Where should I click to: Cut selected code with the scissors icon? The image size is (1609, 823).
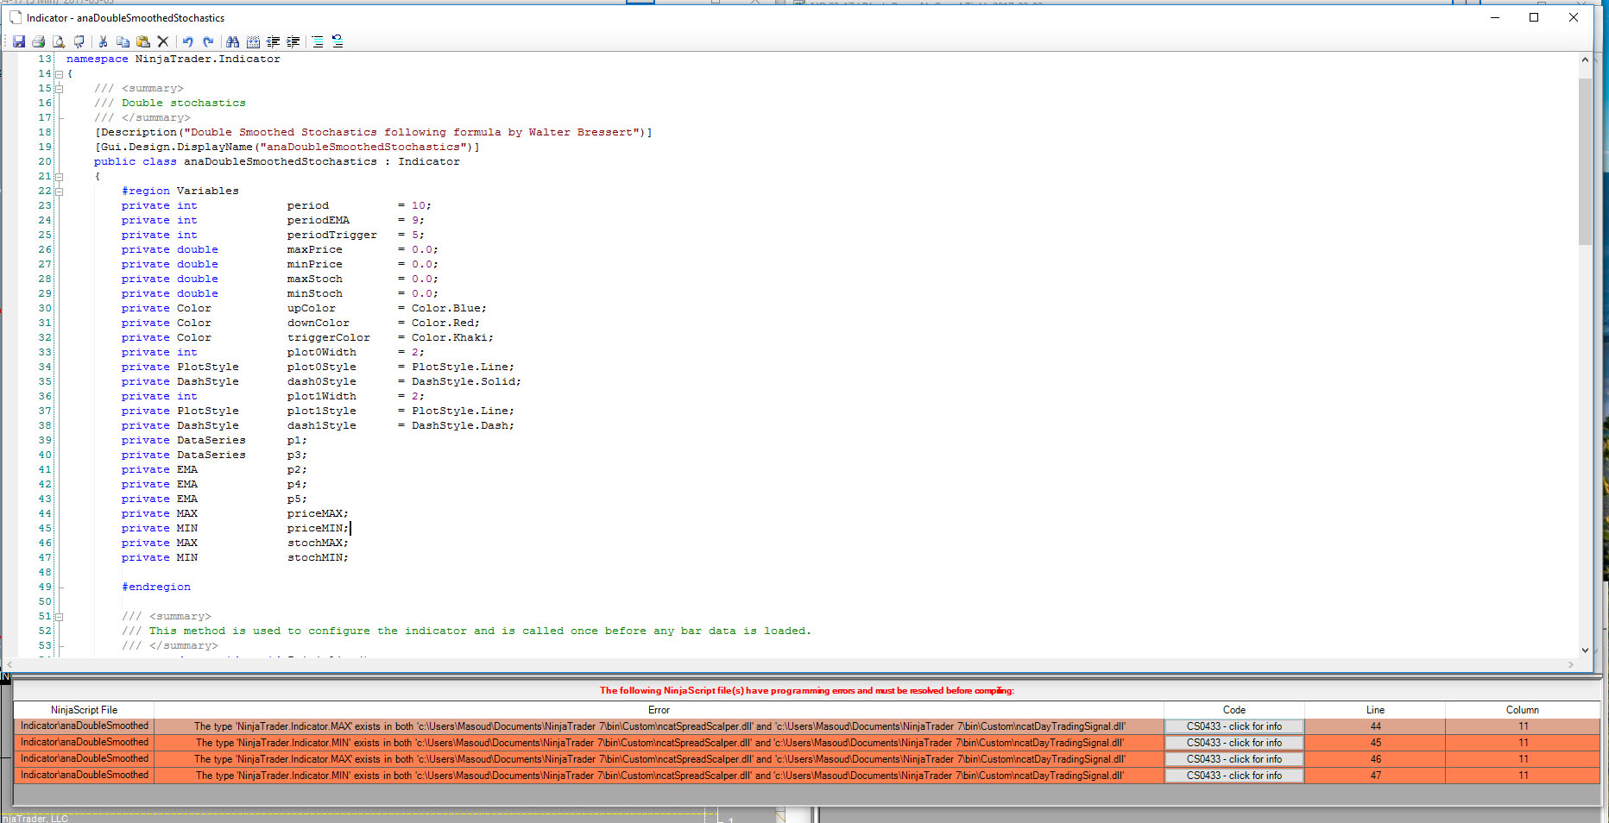tap(103, 41)
